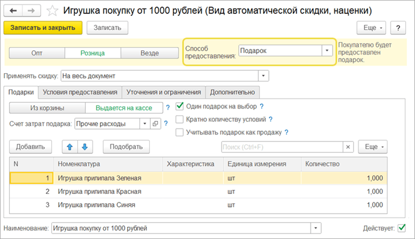The image size is (415, 239).
Task: Open the expense account in new window
Action: pyautogui.click(x=155, y=124)
